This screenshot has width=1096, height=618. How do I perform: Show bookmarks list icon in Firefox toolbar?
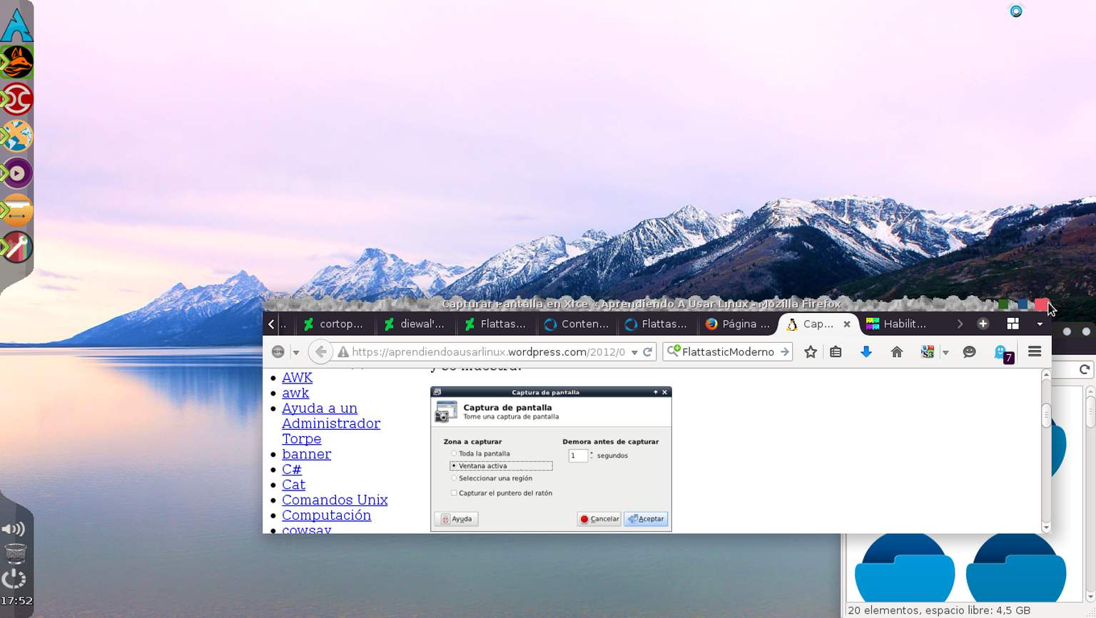pyautogui.click(x=836, y=351)
